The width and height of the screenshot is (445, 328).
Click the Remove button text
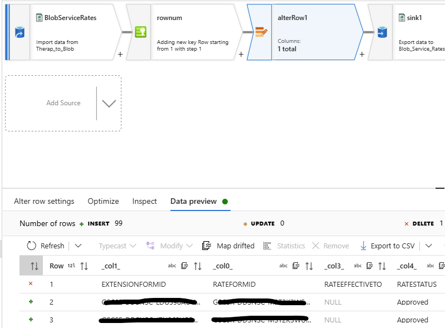pyautogui.click(x=336, y=246)
